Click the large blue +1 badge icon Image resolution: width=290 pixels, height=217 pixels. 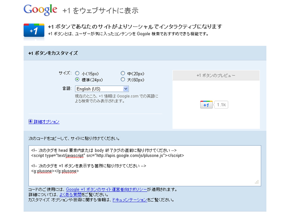(x=34, y=30)
